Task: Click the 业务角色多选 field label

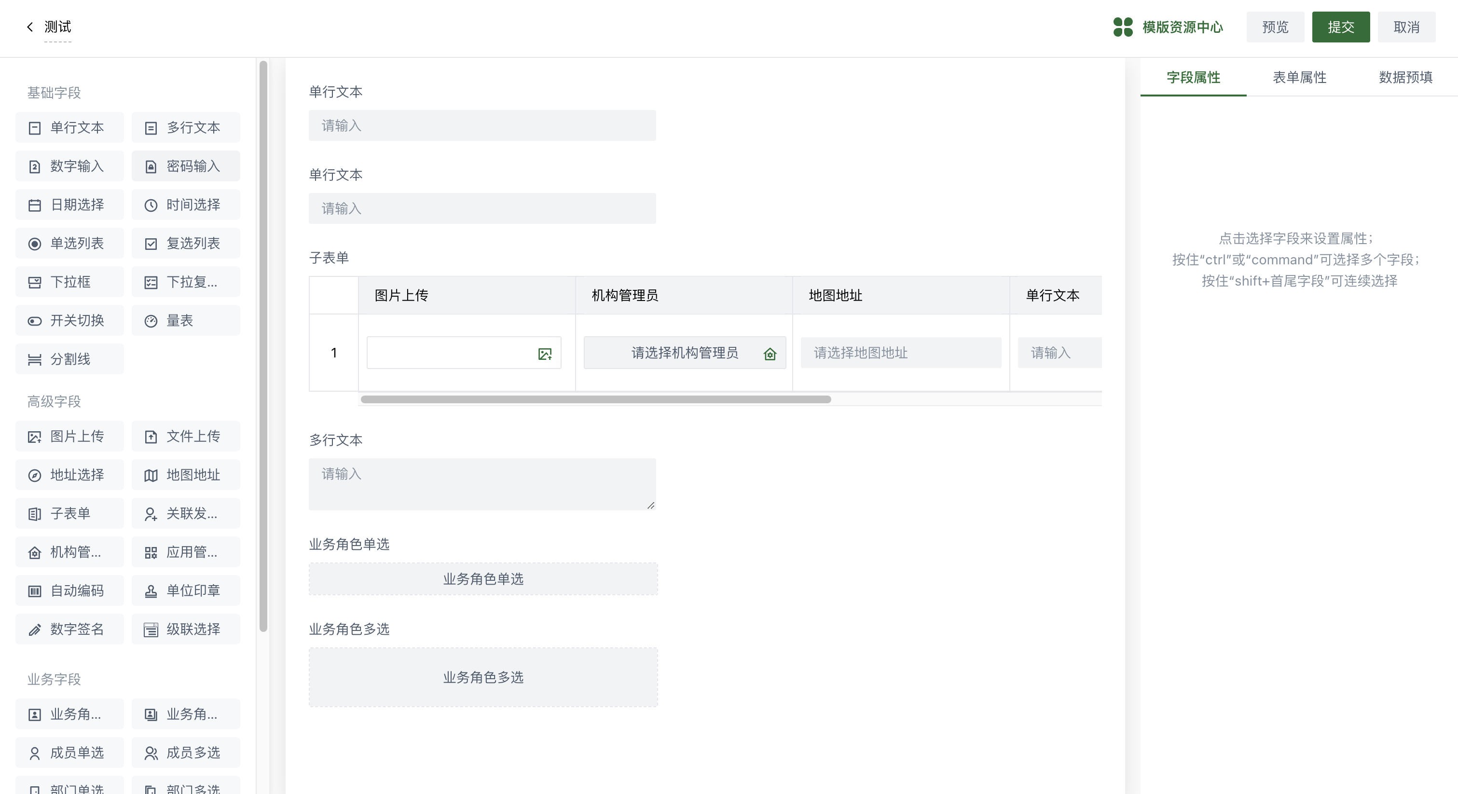Action: pos(349,629)
